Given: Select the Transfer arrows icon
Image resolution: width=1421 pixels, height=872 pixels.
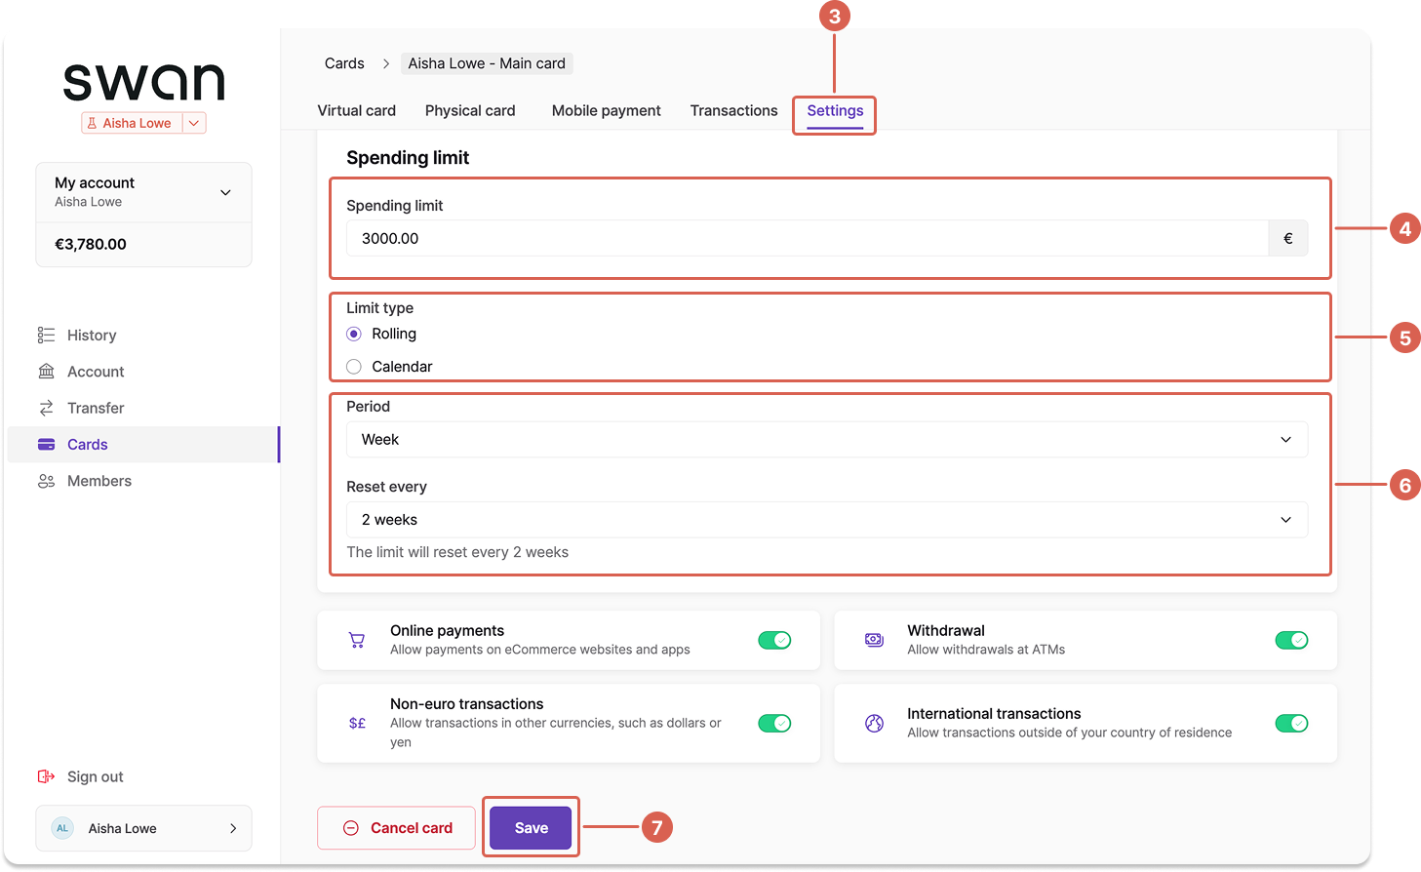Looking at the screenshot, I should coord(46,408).
